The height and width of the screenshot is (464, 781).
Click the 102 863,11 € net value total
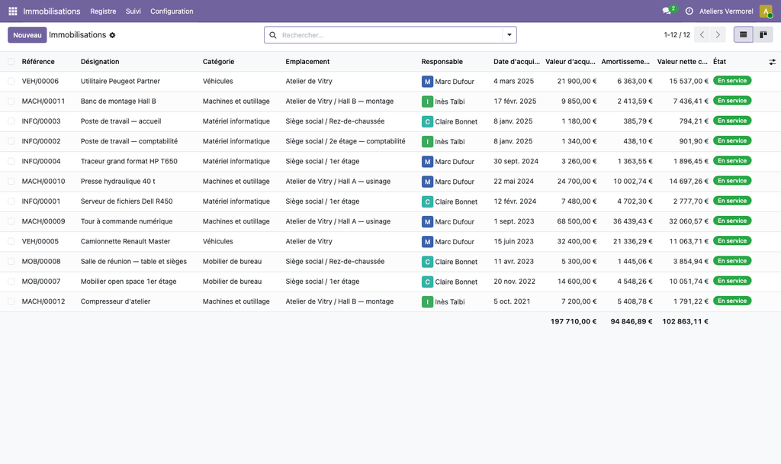tap(685, 321)
